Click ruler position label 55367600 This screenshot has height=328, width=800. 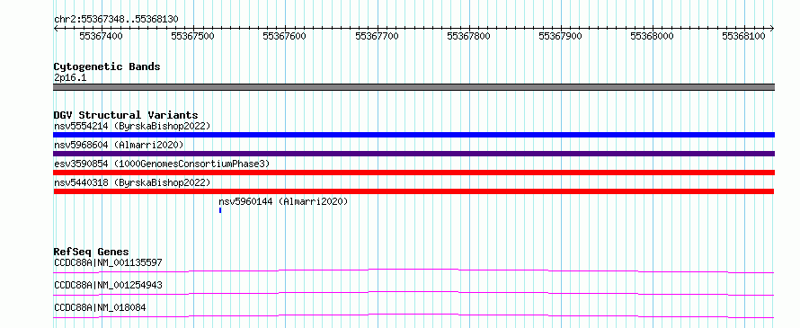pos(285,36)
